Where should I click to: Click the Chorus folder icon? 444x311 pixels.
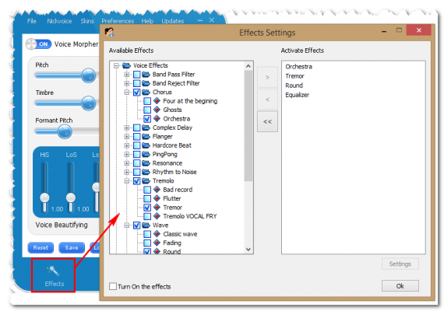point(146,93)
